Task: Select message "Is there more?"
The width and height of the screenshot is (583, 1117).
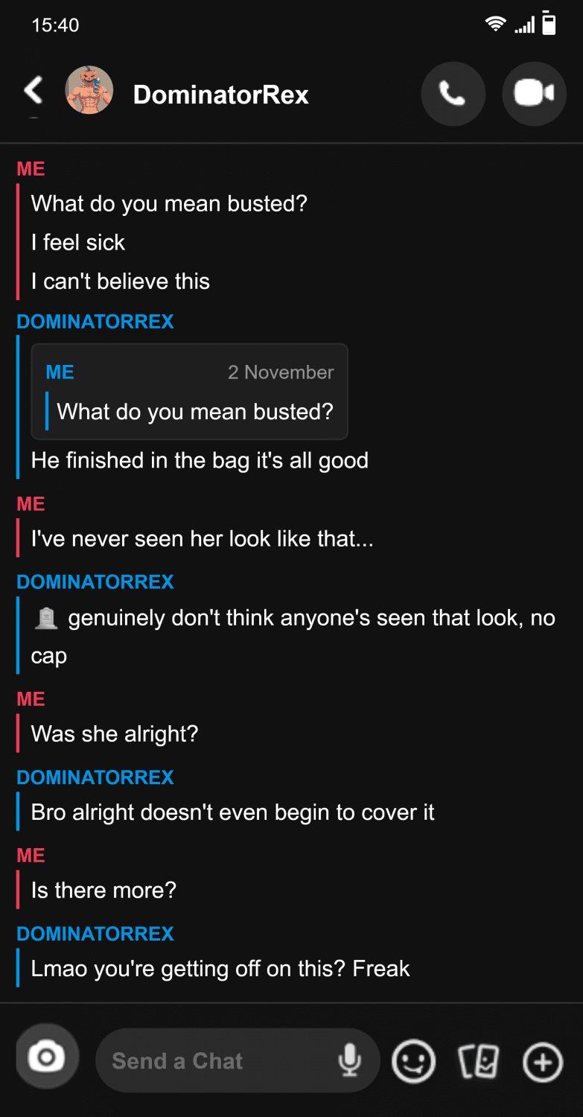Action: pyautogui.click(x=103, y=891)
